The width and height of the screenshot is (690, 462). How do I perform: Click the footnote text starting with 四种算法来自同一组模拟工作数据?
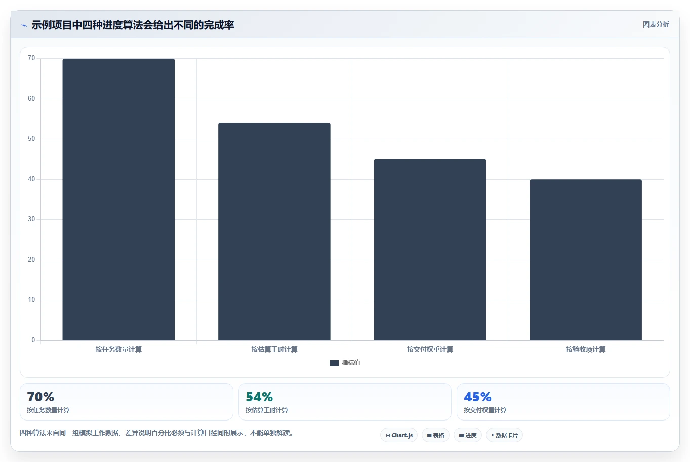(x=157, y=433)
